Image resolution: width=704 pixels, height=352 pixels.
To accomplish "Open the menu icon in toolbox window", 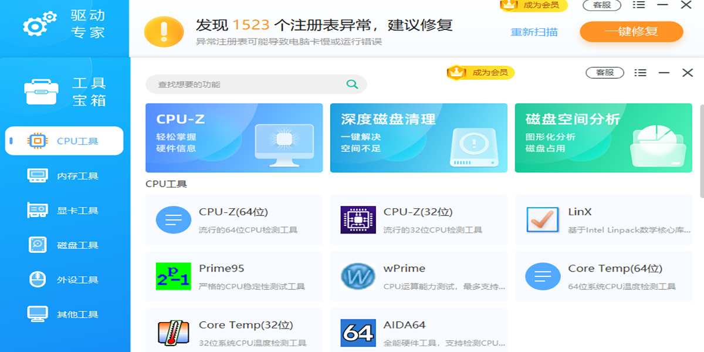I will [x=641, y=73].
